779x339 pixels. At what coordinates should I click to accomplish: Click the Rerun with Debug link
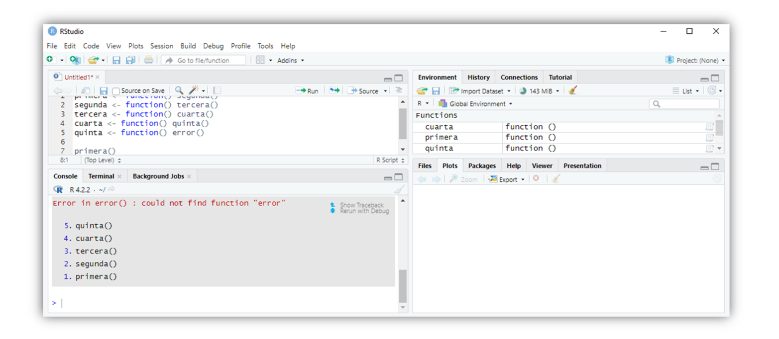click(x=364, y=211)
